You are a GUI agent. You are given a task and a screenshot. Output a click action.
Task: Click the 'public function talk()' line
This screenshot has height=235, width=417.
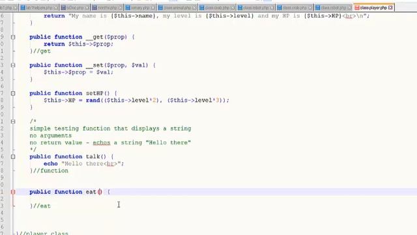coord(72,157)
